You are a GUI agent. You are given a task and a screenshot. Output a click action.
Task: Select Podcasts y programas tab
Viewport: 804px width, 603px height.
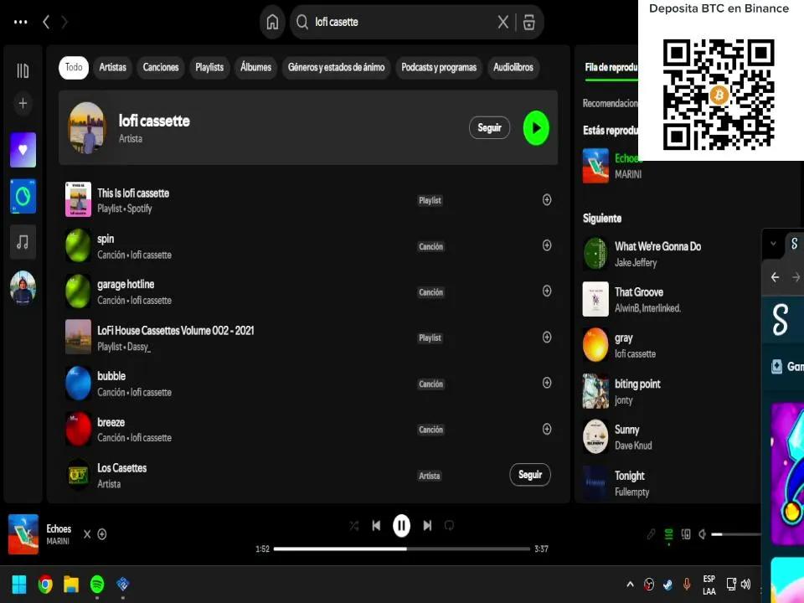438,67
